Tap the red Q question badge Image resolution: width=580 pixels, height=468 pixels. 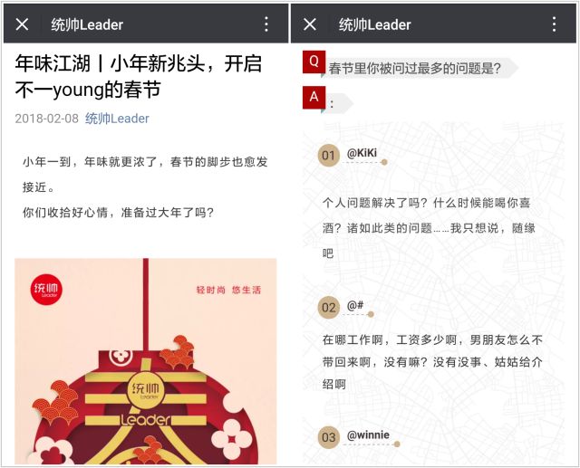coord(314,62)
